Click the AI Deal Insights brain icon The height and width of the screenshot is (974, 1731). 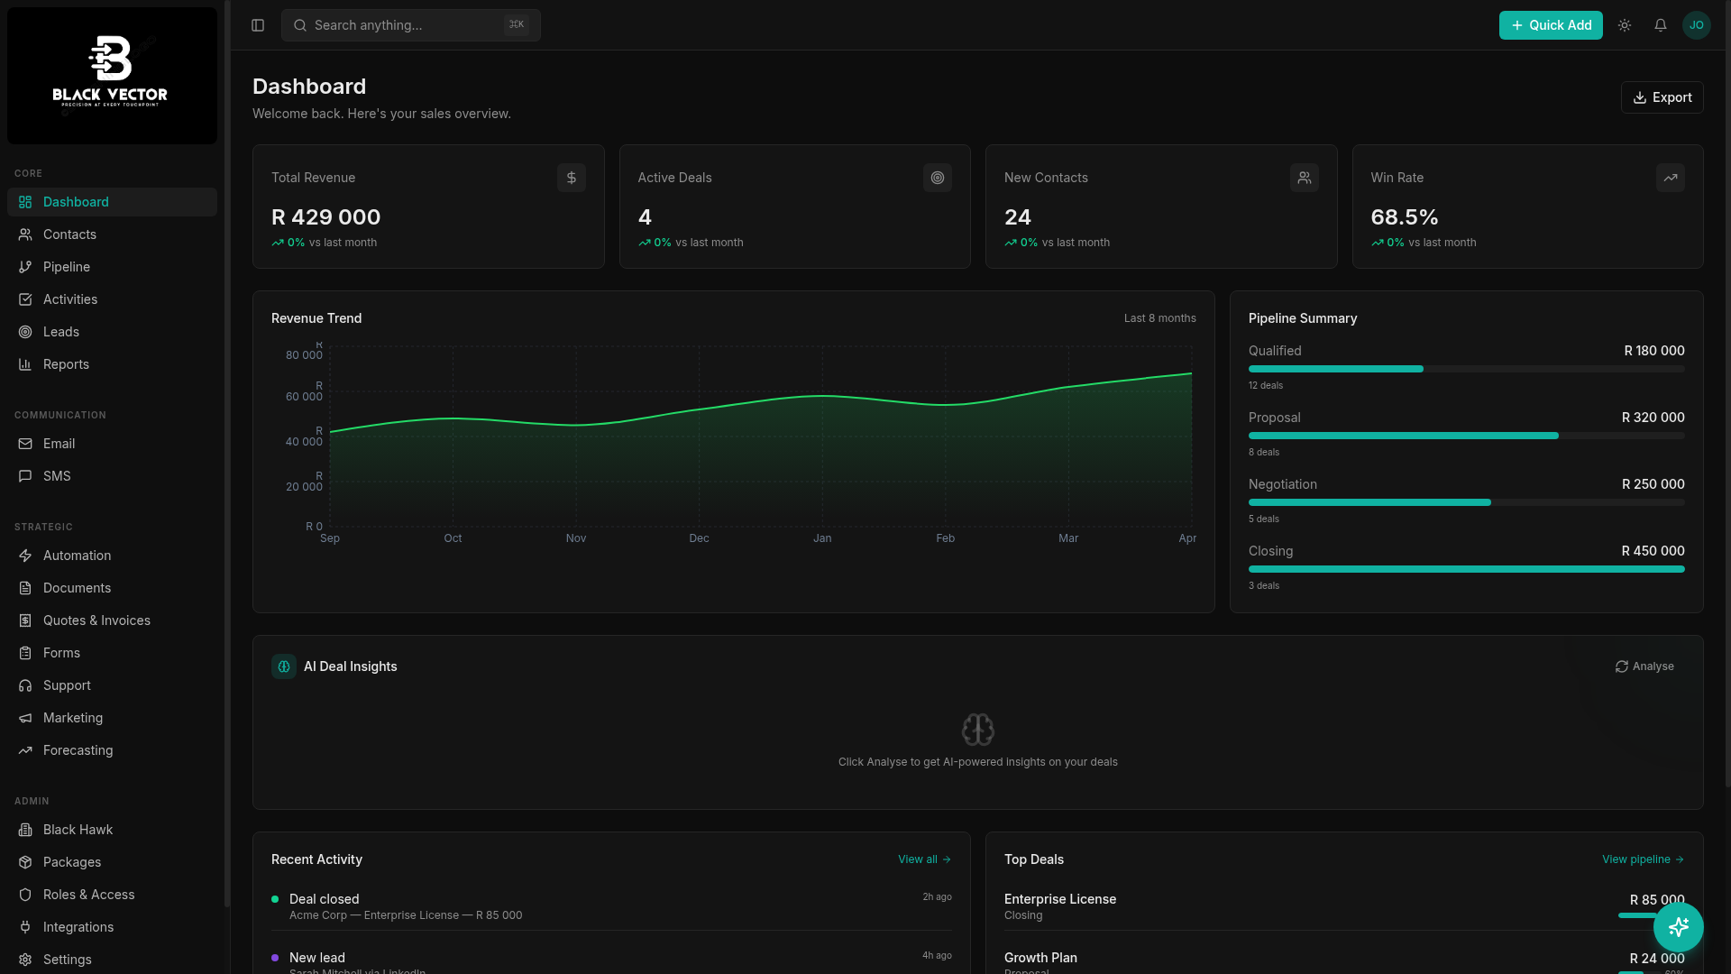[284, 666]
